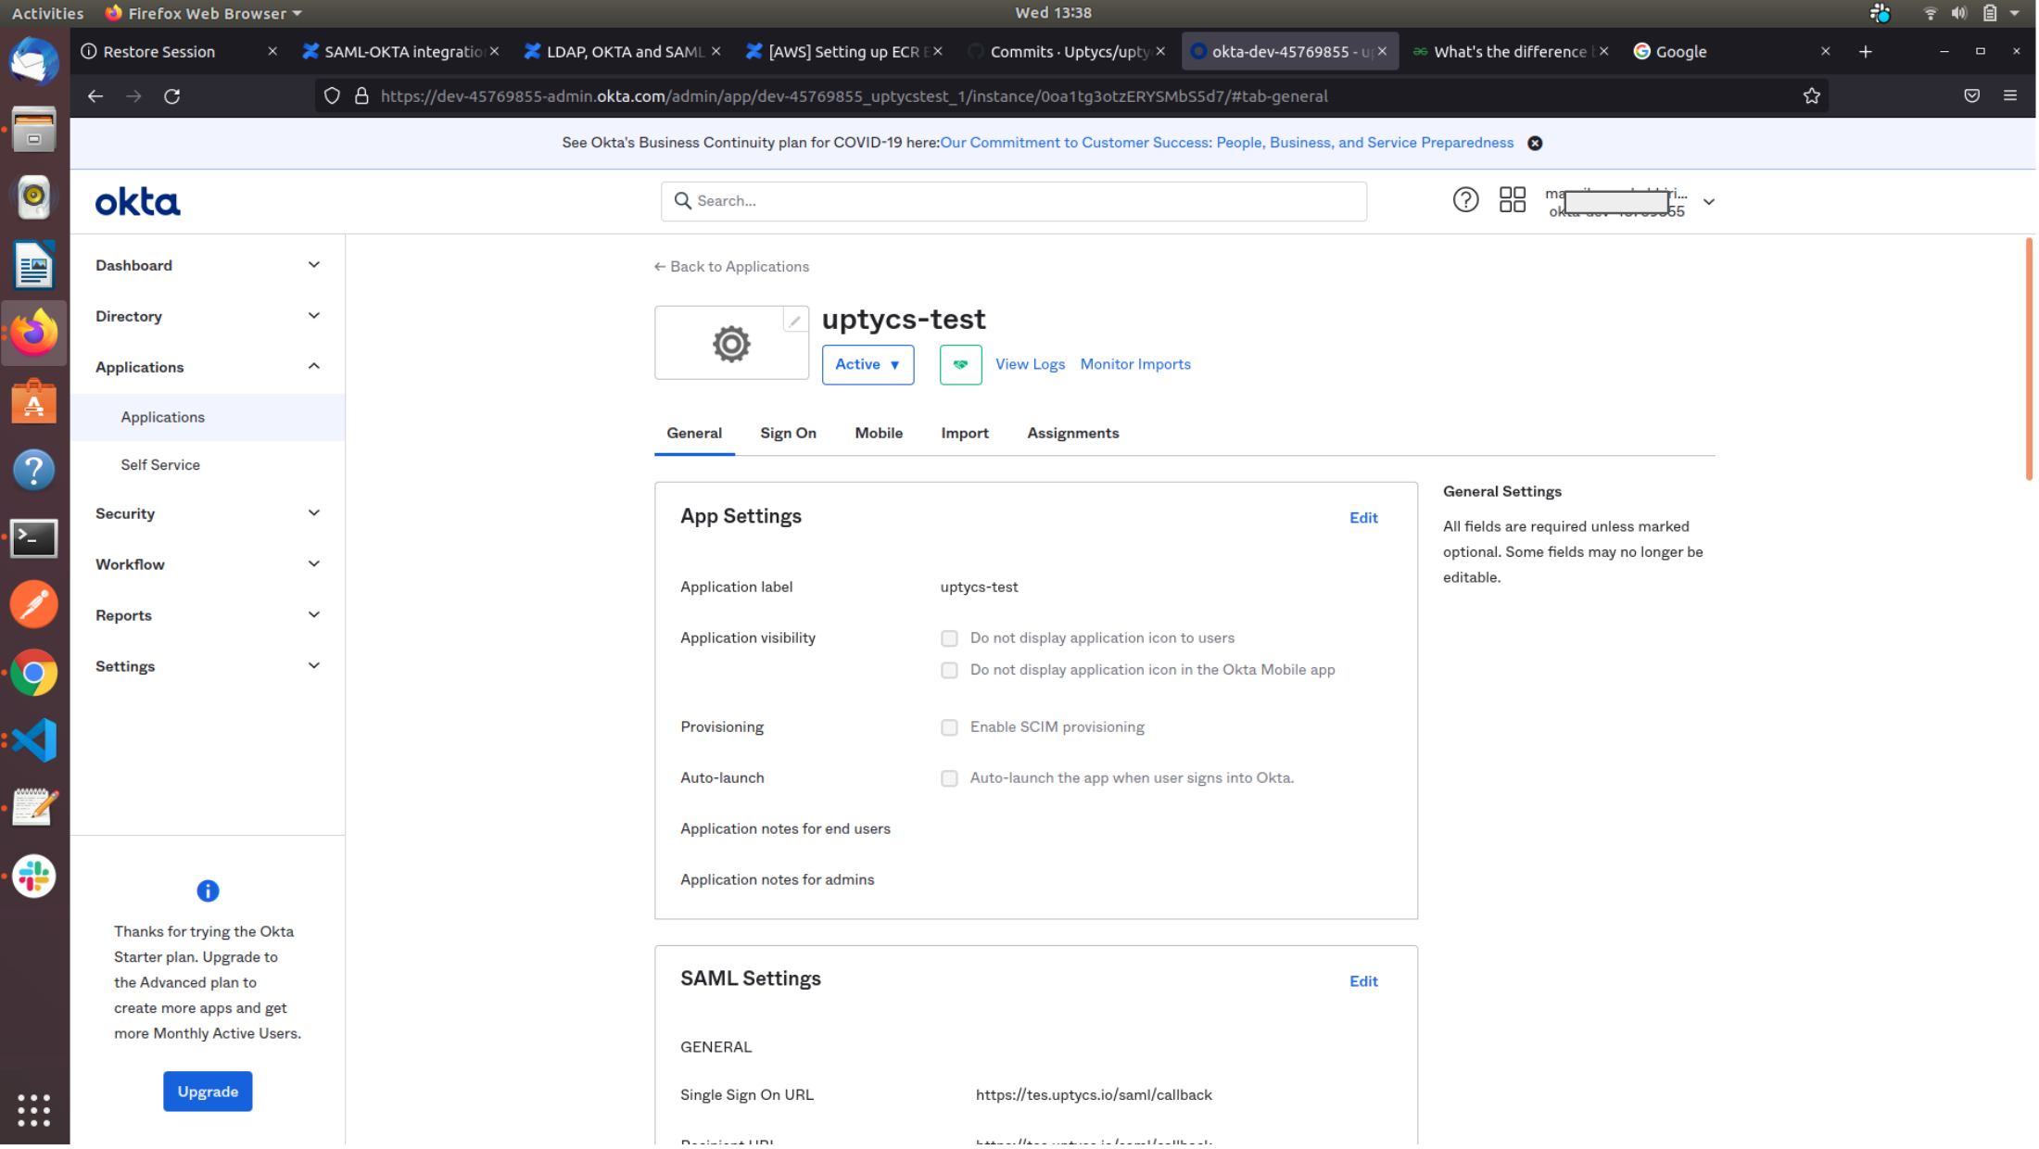The width and height of the screenshot is (2039, 1149).
Task: Dismiss the COVID-19 banner with the close icon
Action: (1535, 144)
